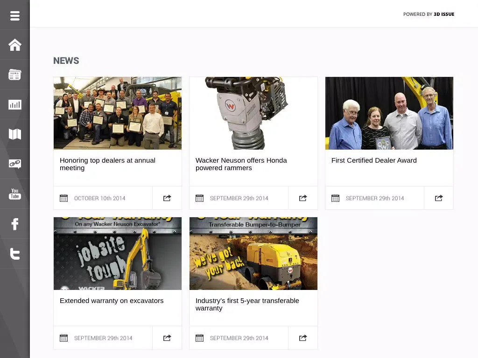The image size is (478, 358).
Task: Open 'Industry's first 5-year transferable warranty' headline
Action: 247,304
